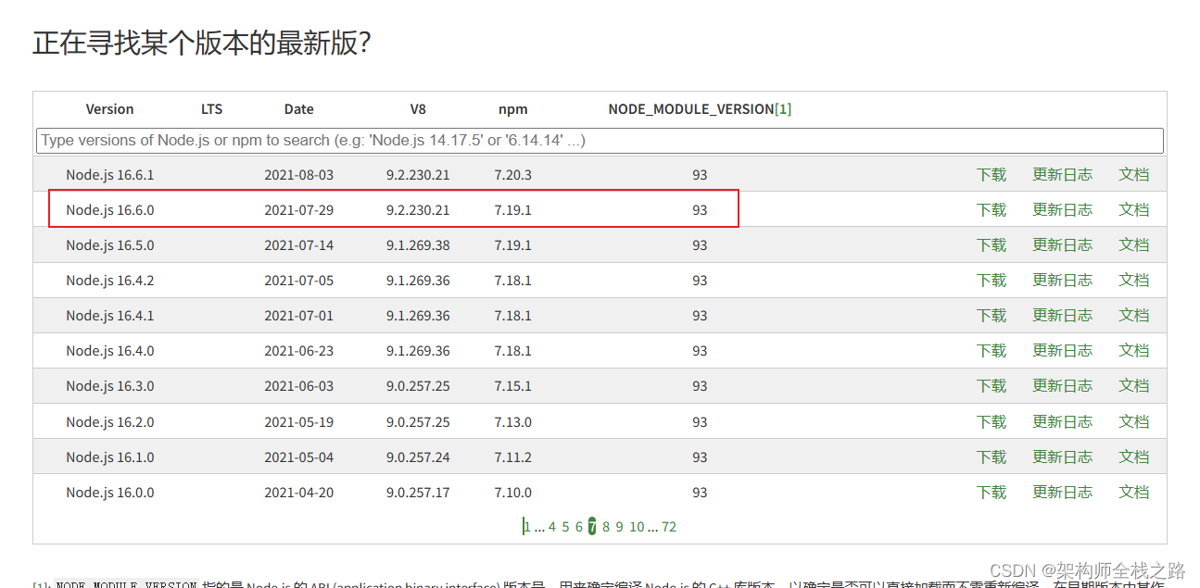1200x588 pixels.
Task: Download Node.js 16.0.0
Action: point(991,493)
